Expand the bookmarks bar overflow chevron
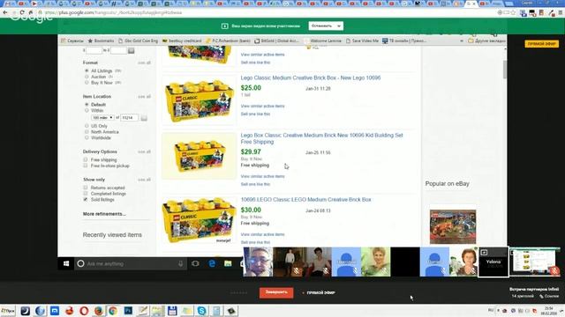565x317 pixels. pos(462,41)
